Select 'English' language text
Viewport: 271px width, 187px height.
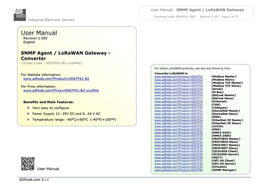point(29,42)
